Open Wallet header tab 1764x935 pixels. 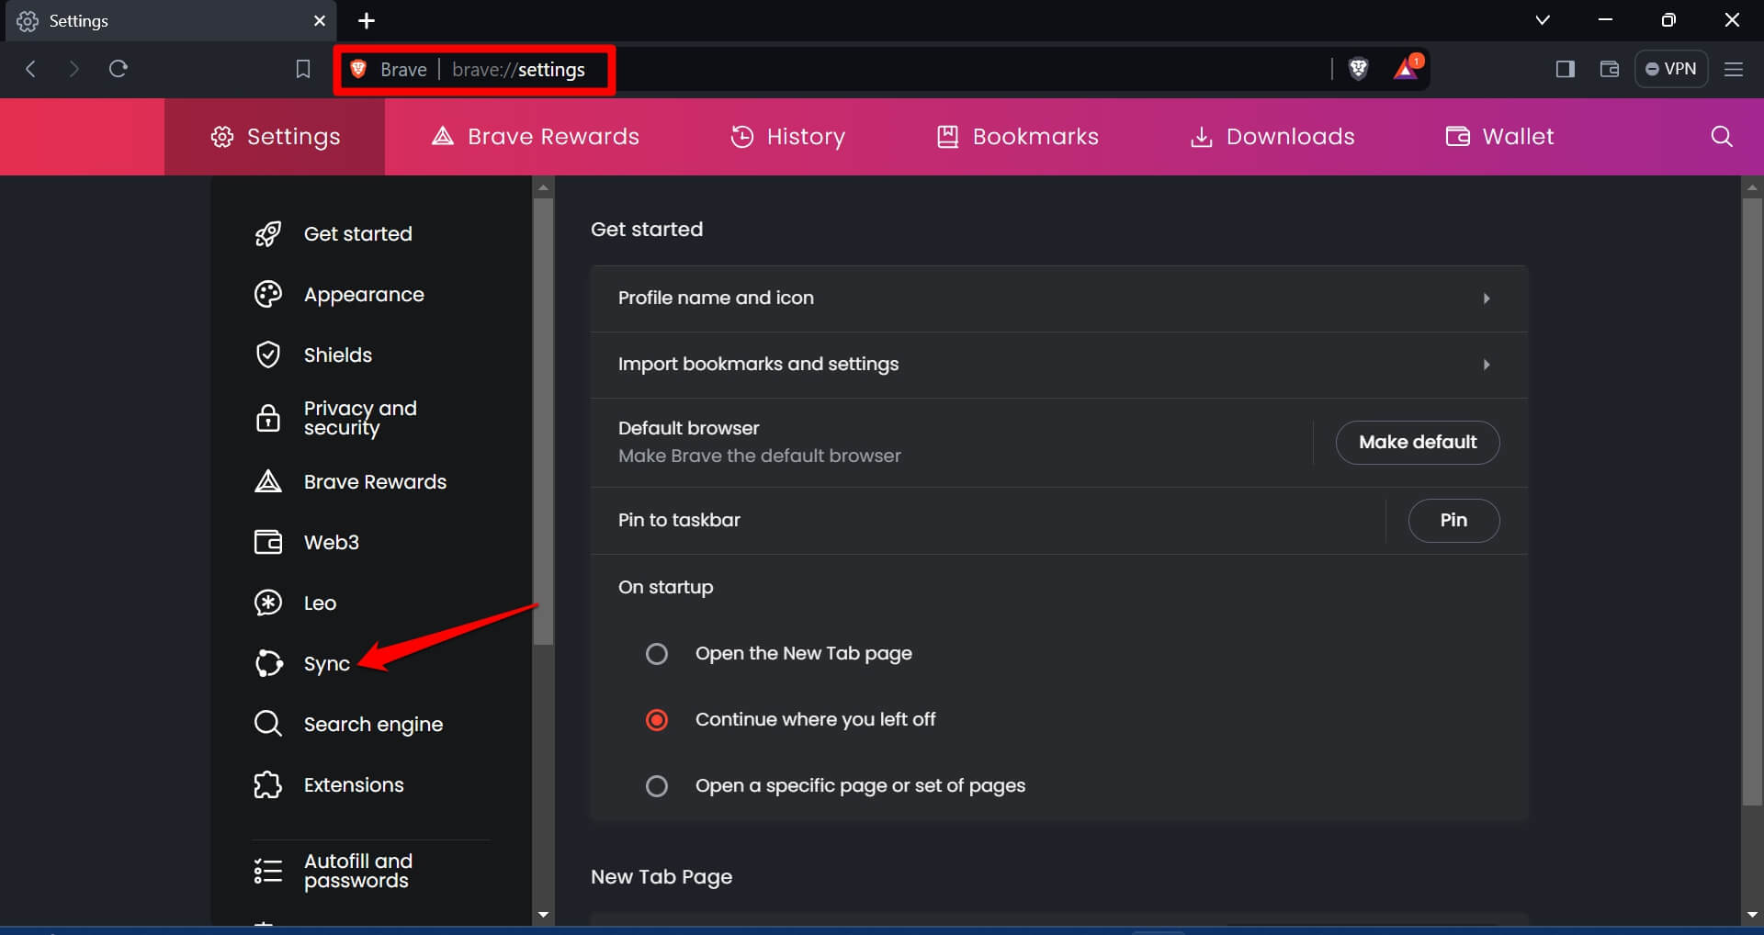(x=1499, y=137)
